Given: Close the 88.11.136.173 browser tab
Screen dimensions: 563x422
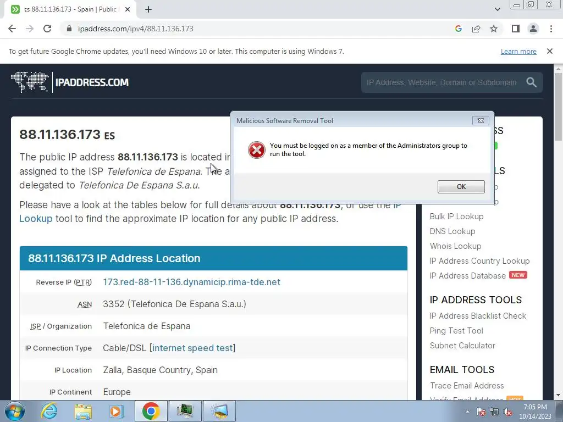Looking at the screenshot, I should (x=128, y=9).
